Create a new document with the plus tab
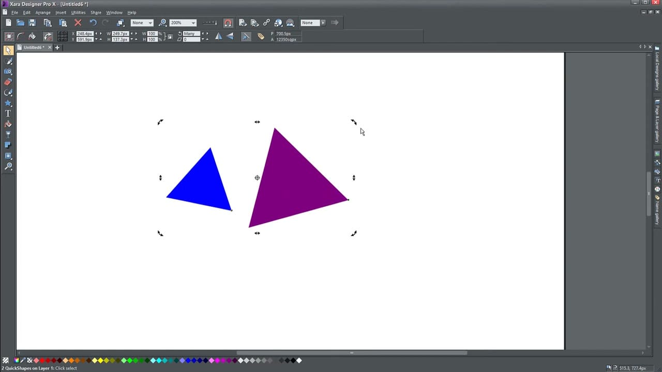The image size is (662, 372). click(57, 47)
